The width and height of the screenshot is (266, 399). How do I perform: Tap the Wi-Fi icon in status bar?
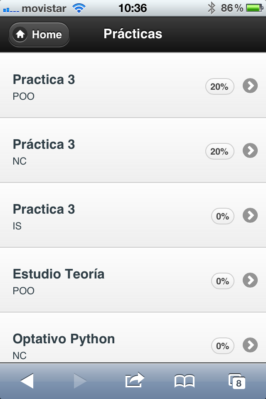click(x=79, y=8)
